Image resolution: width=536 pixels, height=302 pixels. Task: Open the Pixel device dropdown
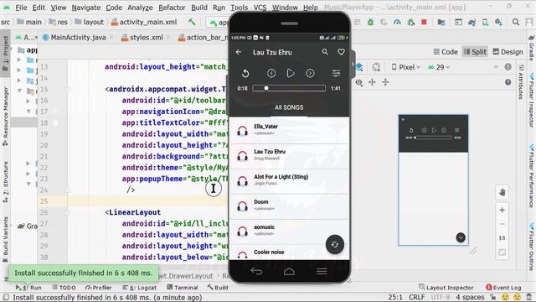point(405,67)
